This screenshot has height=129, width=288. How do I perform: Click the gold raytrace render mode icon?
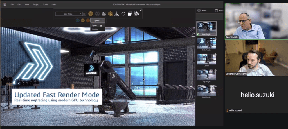click(x=91, y=13)
